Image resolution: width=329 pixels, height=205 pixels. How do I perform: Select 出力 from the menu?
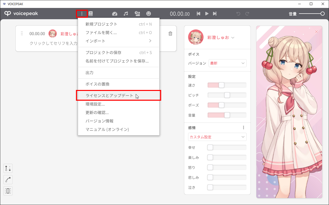tap(119, 73)
